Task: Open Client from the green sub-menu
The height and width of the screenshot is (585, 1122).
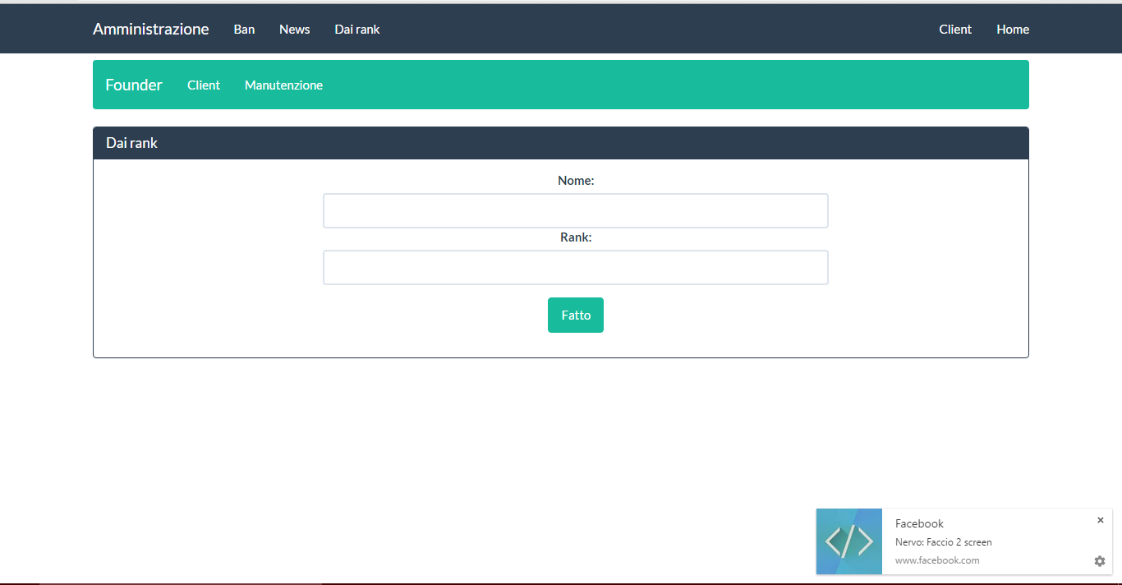Action: 204,85
